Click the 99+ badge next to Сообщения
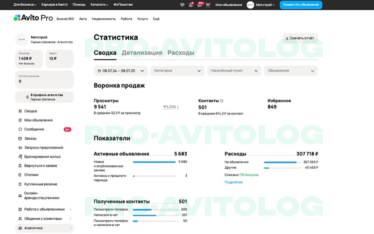This screenshot has width=374, height=234. tap(67, 129)
